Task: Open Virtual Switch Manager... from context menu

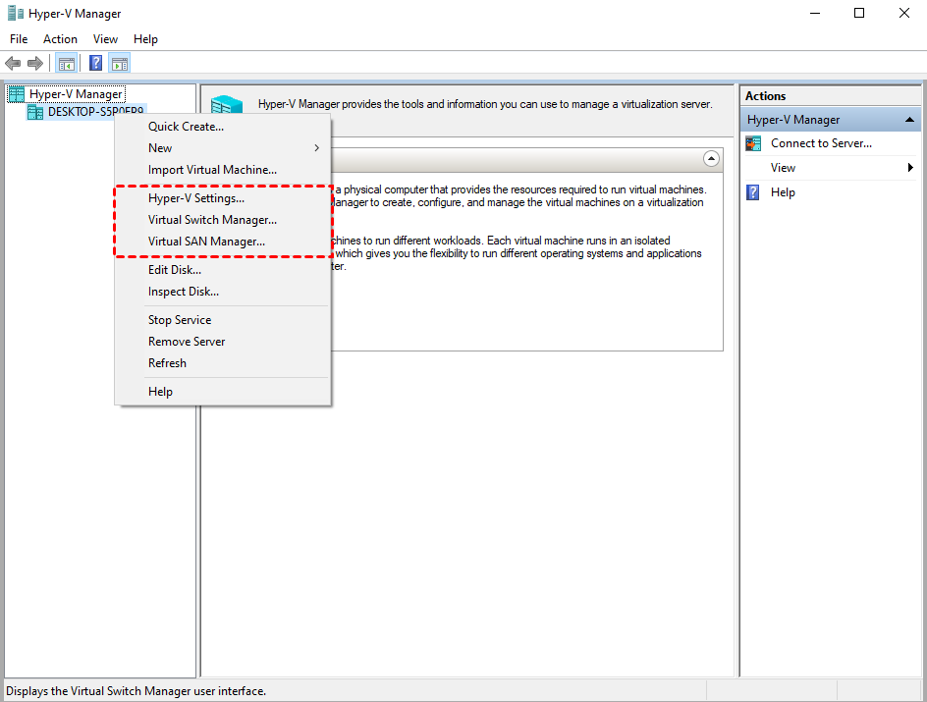Action: click(223, 220)
